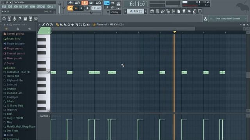Click the floppy disk save icon

[25, 19]
